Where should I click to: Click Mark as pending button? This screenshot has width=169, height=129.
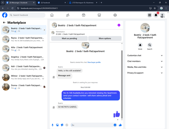point(69,38)
